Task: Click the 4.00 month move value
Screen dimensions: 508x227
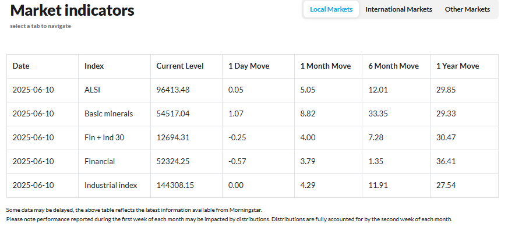Action: coord(308,137)
